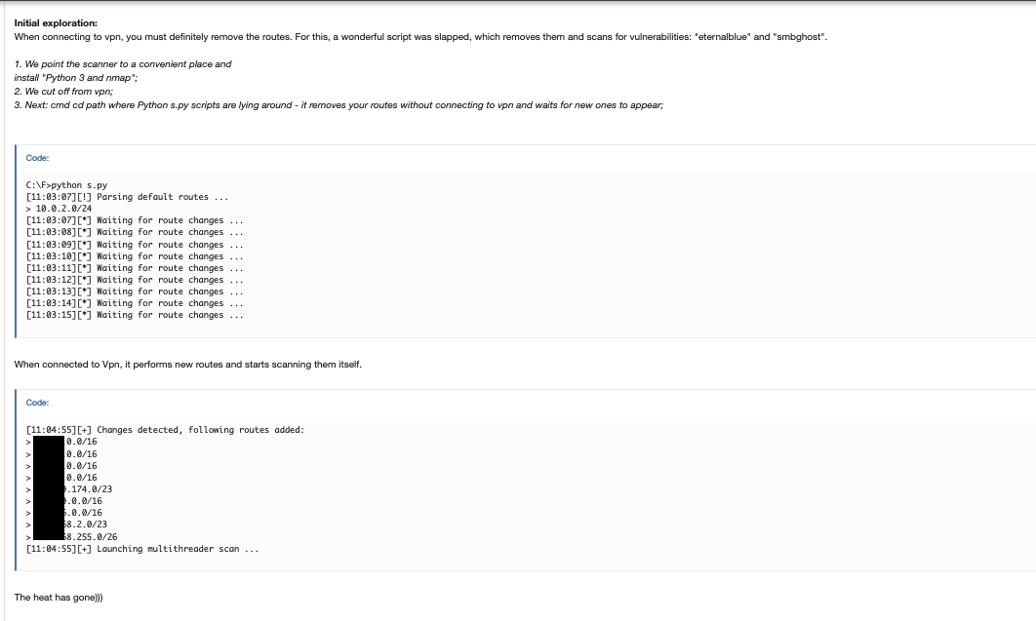This screenshot has width=1036, height=621.
Task: Click the 11:03:11 waiting log line
Action: click(x=135, y=268)
